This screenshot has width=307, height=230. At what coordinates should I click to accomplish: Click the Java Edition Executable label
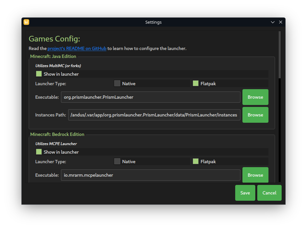pyautogui.click(x=47, y=97)
